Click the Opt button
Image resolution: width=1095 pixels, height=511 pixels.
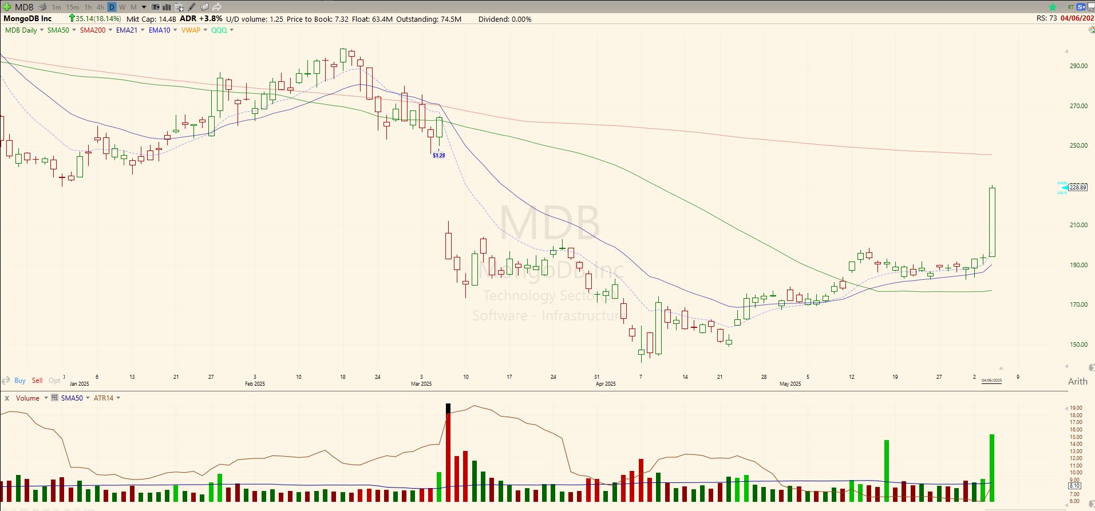(54, 381)
